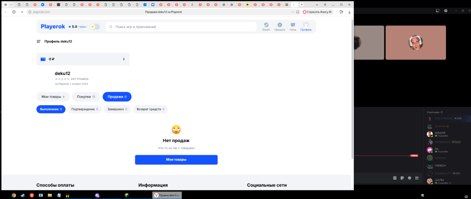Image resolution: width=471 pixels, height=199 pixels.
Task: Click the Playerok logo
Action: point(53,26)
